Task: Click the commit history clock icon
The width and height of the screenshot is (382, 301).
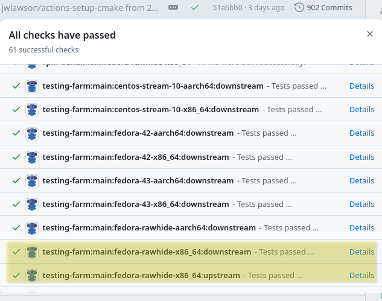Action: point(299,8)
